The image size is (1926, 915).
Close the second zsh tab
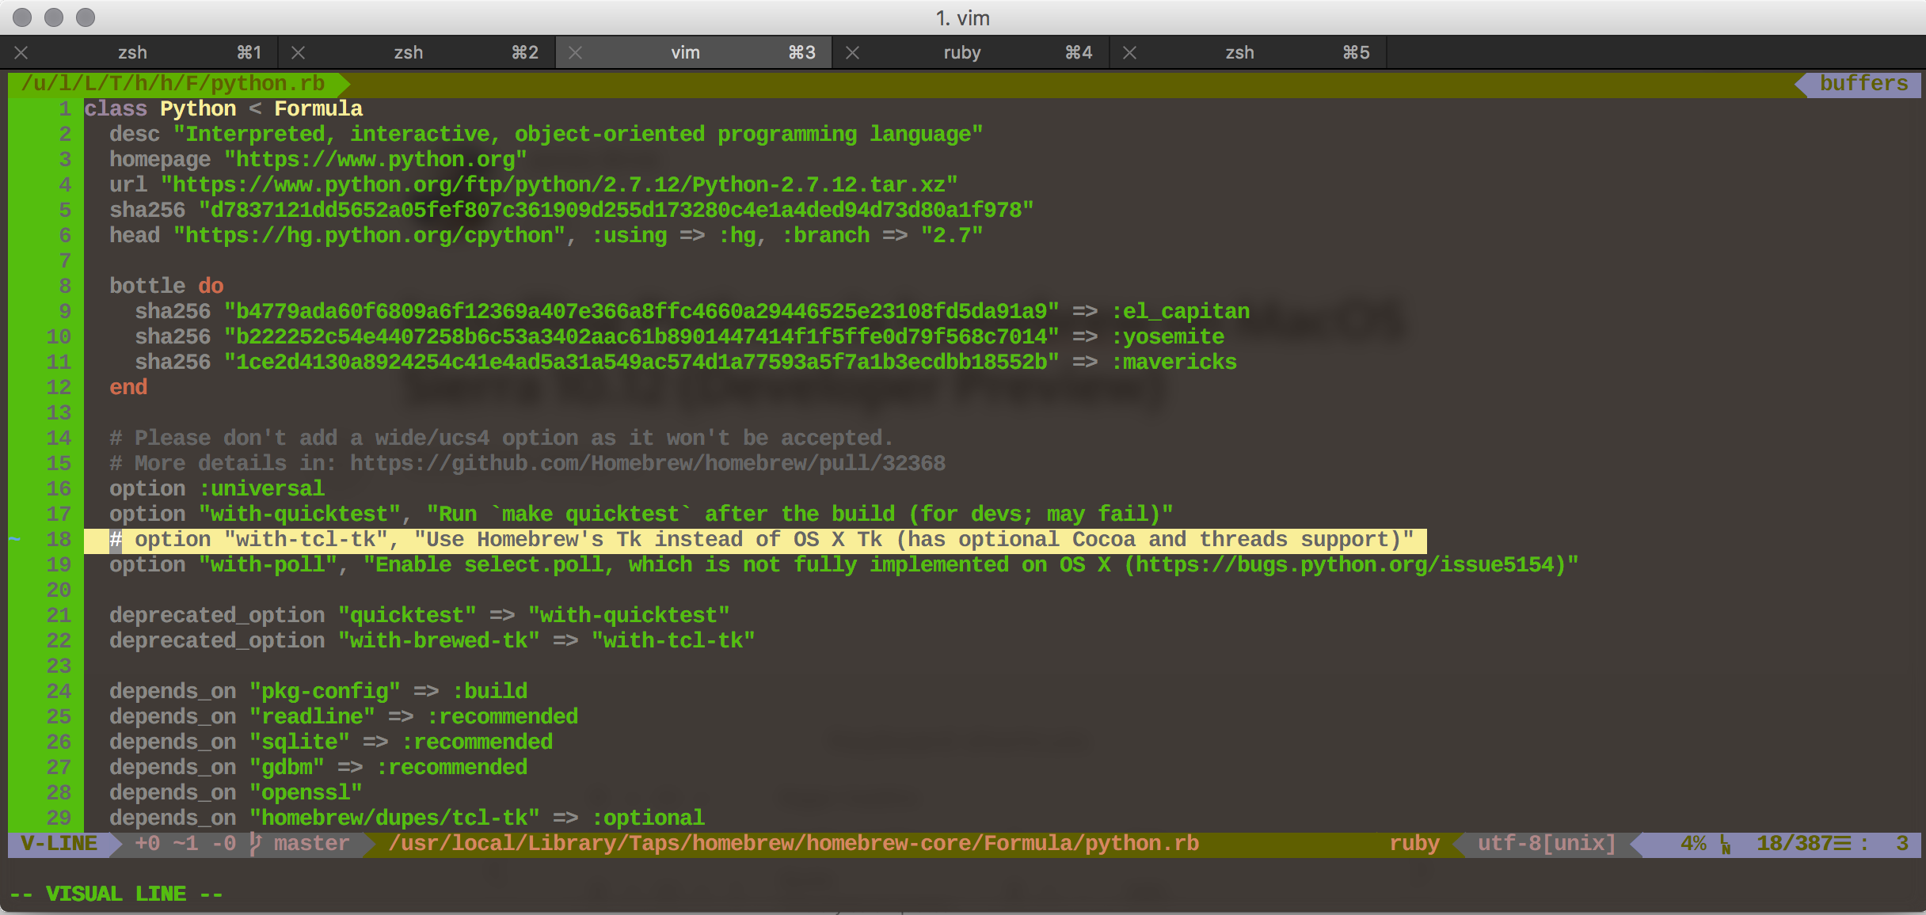pos(299,53)
